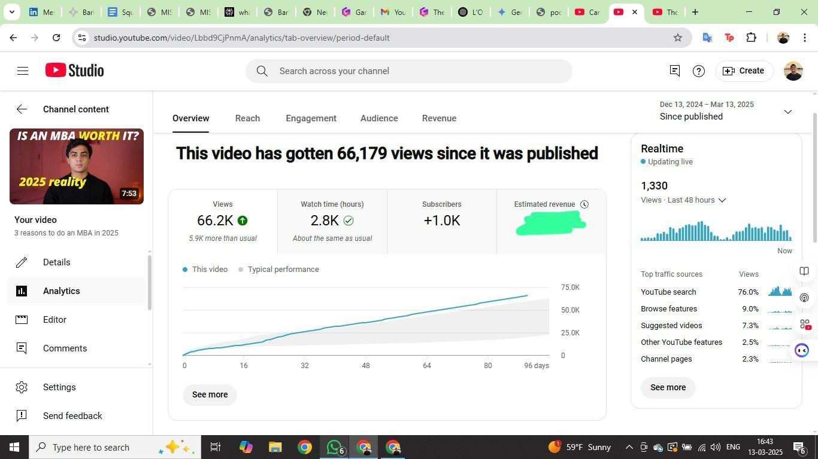Viewport: 818px width, 459px height.
Task: Click the search across your channel field
Action: (x=408, y=71)
